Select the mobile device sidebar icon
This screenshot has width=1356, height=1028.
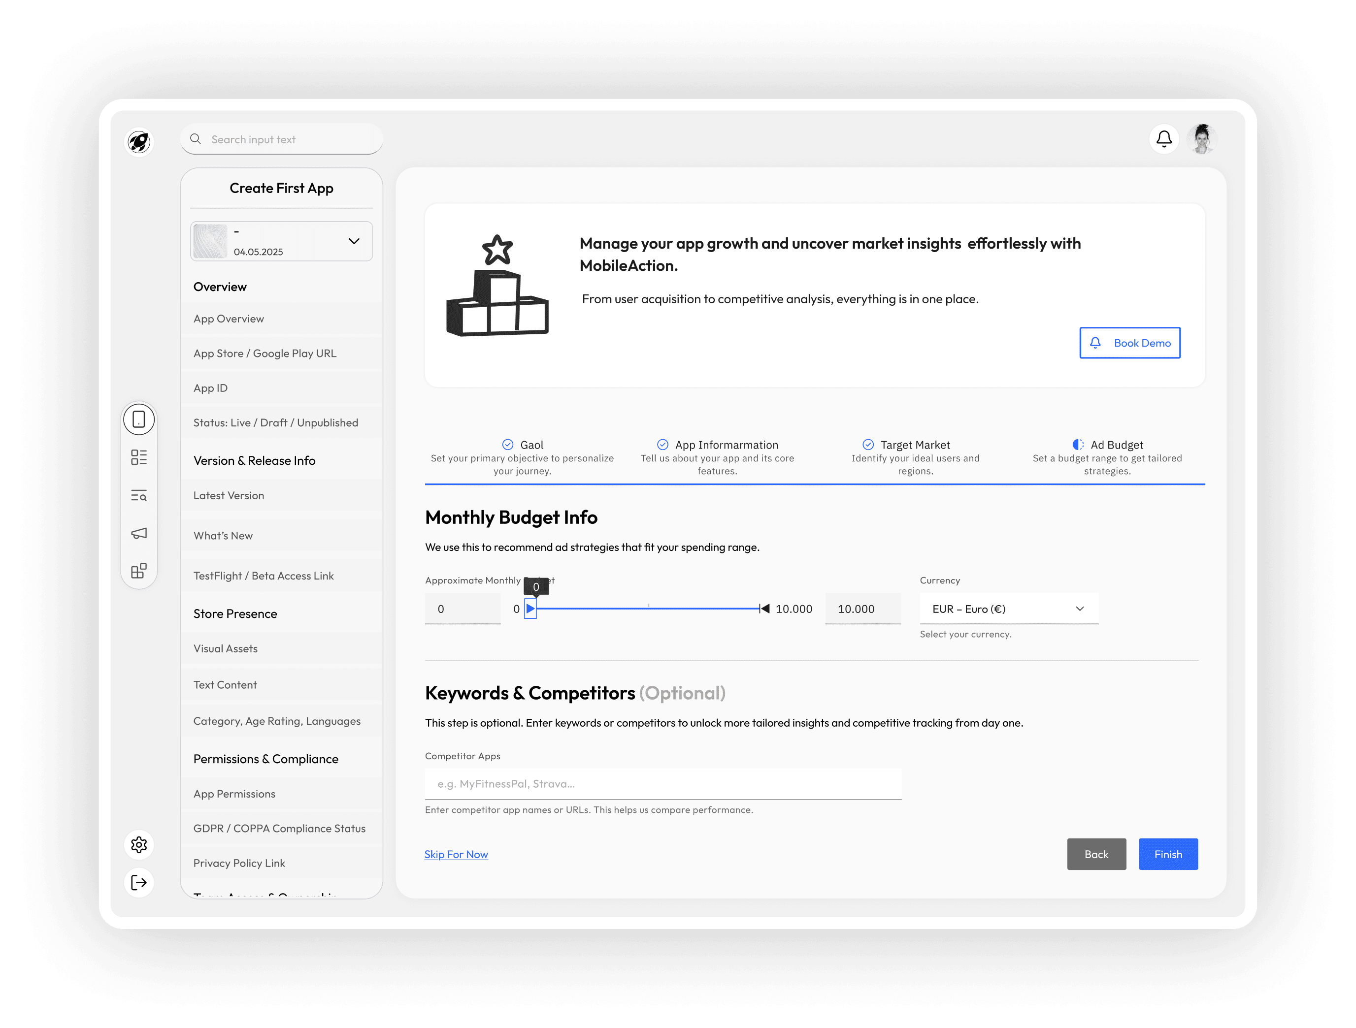pyautogui.click(x=139, y=419)
